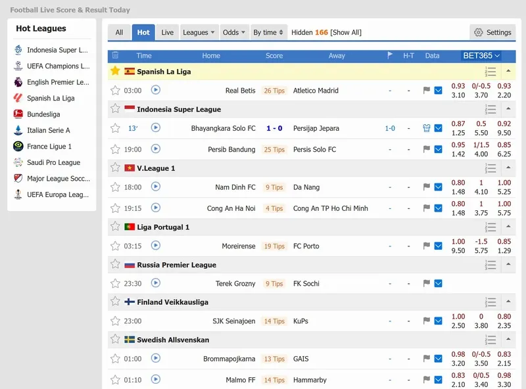
Task: Expand the Odds dropdown menu
Action: pos(234,32)
